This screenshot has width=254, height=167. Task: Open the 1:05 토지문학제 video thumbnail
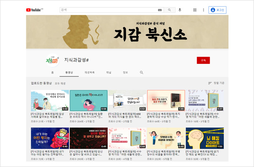click(166, 101)
